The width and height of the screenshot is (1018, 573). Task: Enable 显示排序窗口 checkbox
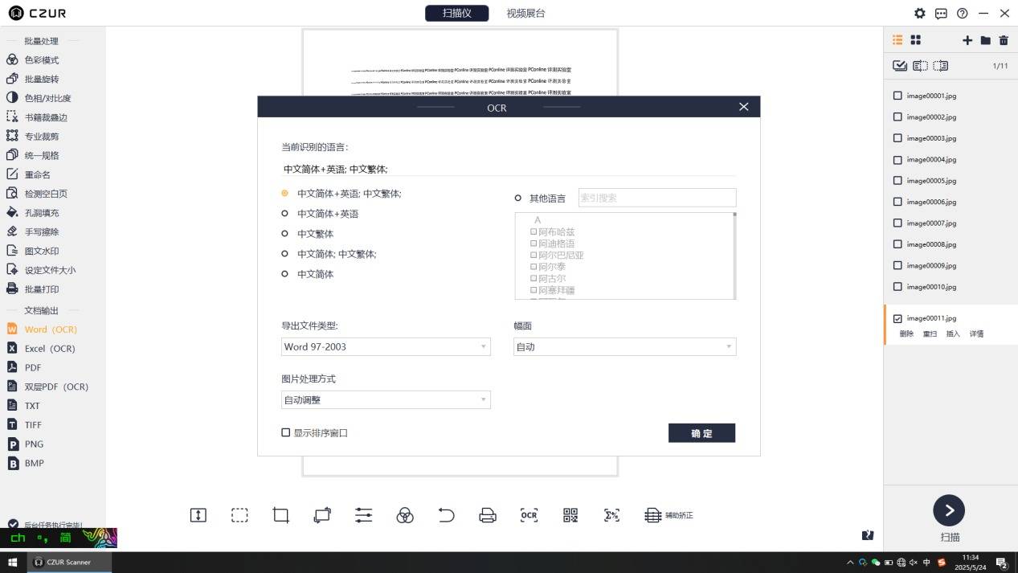tap(285, 432)
